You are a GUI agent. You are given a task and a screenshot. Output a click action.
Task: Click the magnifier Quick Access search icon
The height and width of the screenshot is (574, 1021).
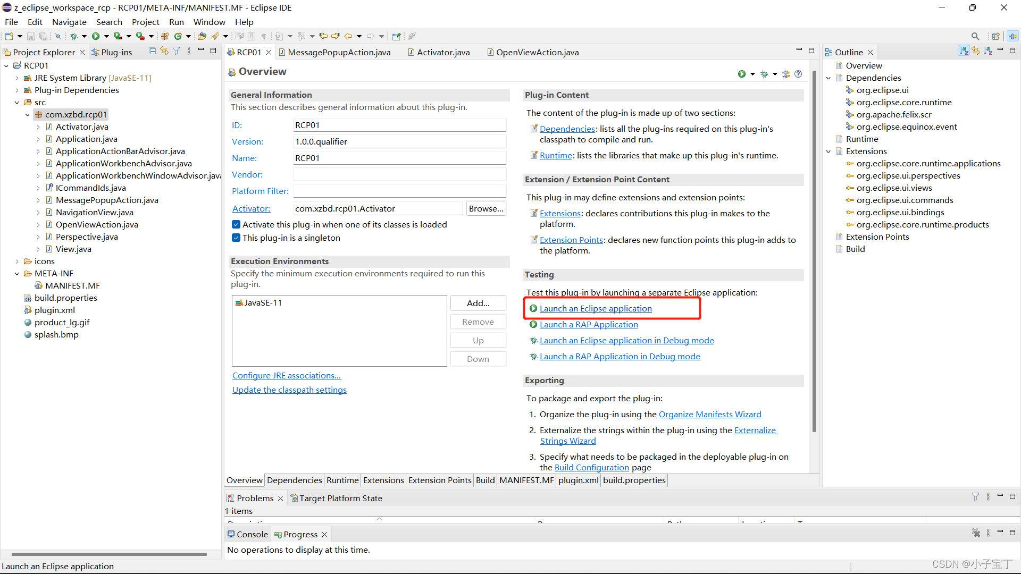pos(975,36)
